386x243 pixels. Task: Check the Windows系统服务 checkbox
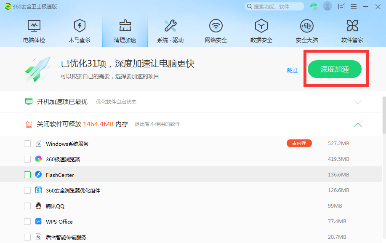click(27, 144)
